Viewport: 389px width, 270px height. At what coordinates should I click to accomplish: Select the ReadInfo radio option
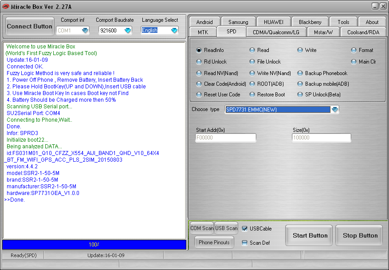[210, 50]
